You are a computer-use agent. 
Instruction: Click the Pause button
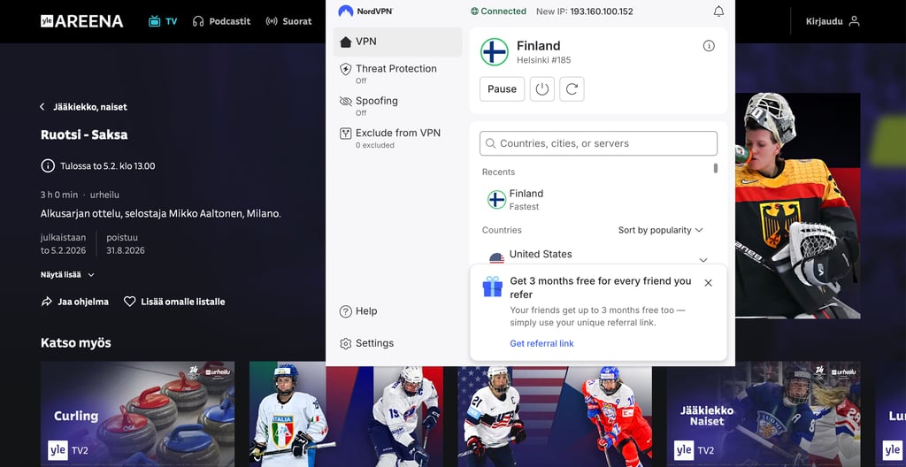click(x=503, y=89)
